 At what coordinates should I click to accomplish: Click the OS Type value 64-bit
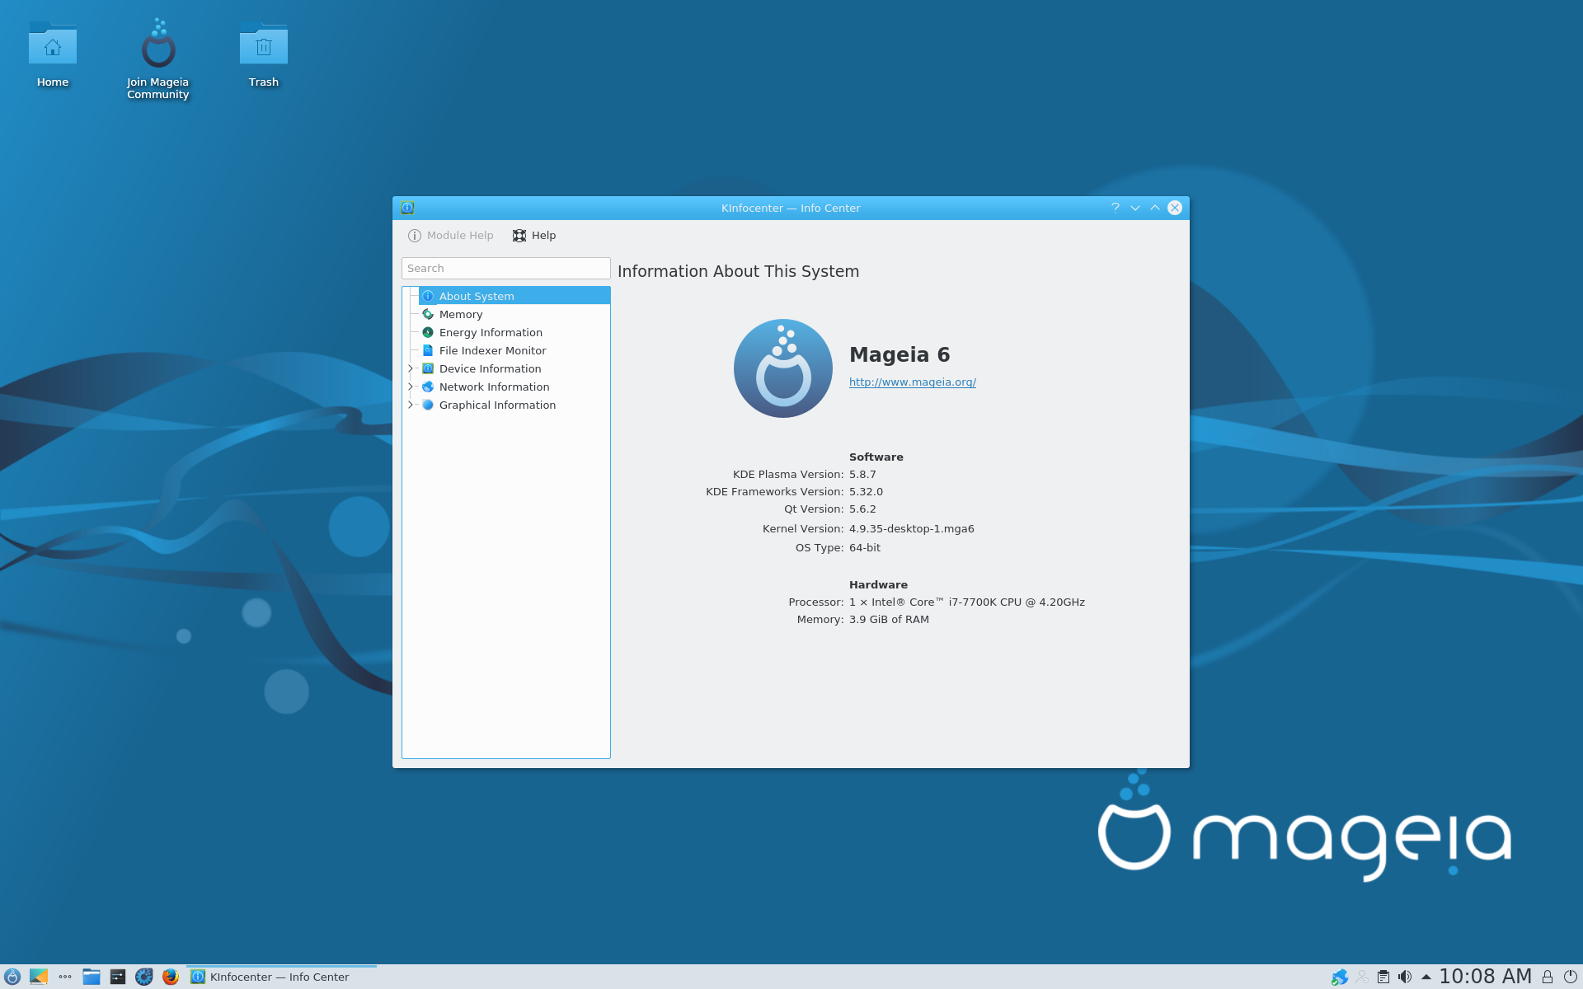point(865,548)
